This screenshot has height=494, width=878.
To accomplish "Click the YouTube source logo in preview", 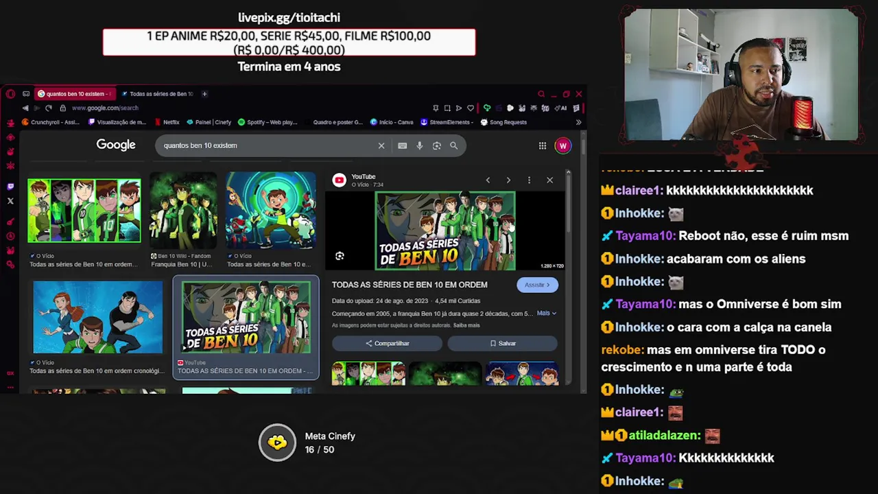I will [x=339, y=180].
